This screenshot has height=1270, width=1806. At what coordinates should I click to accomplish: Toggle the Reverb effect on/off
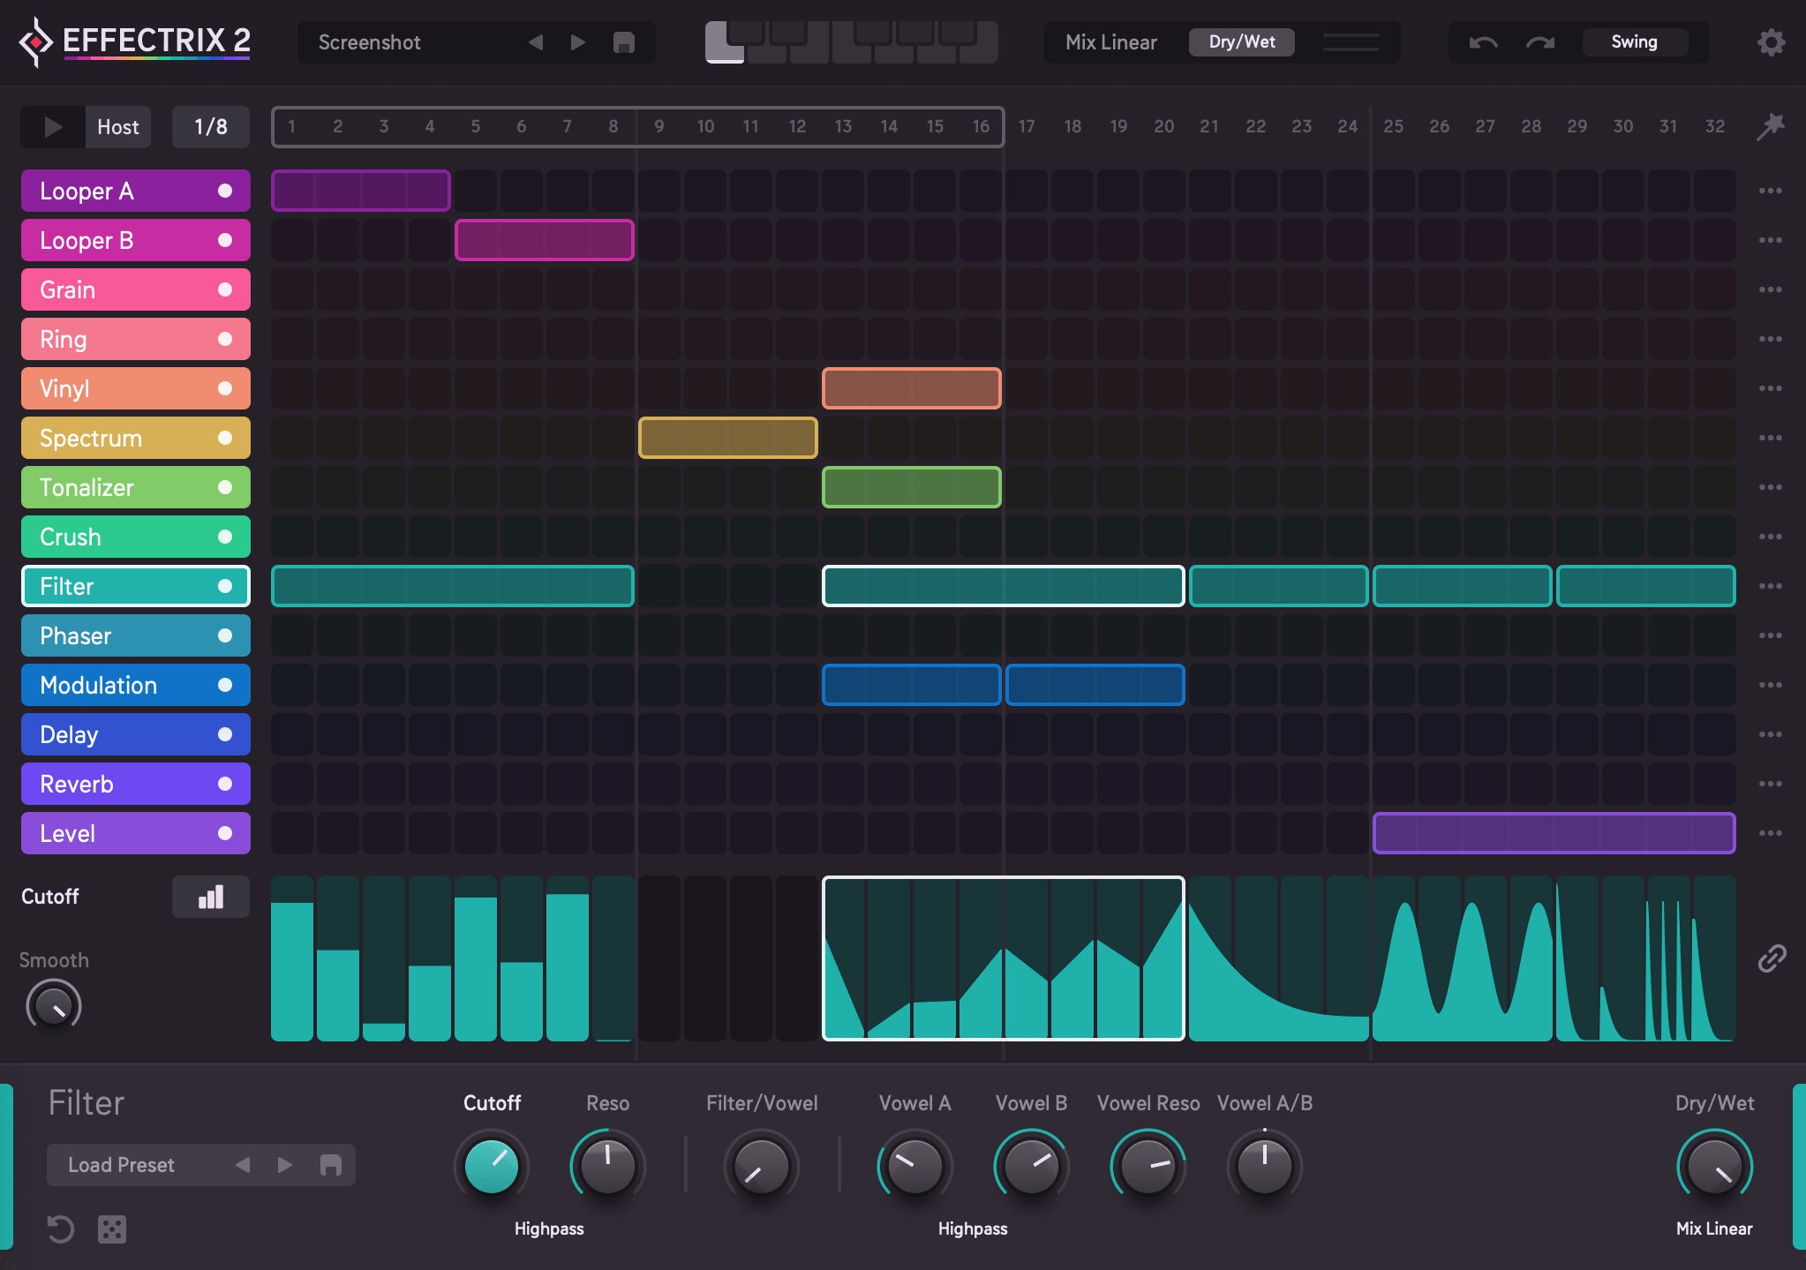click(225, 784)
